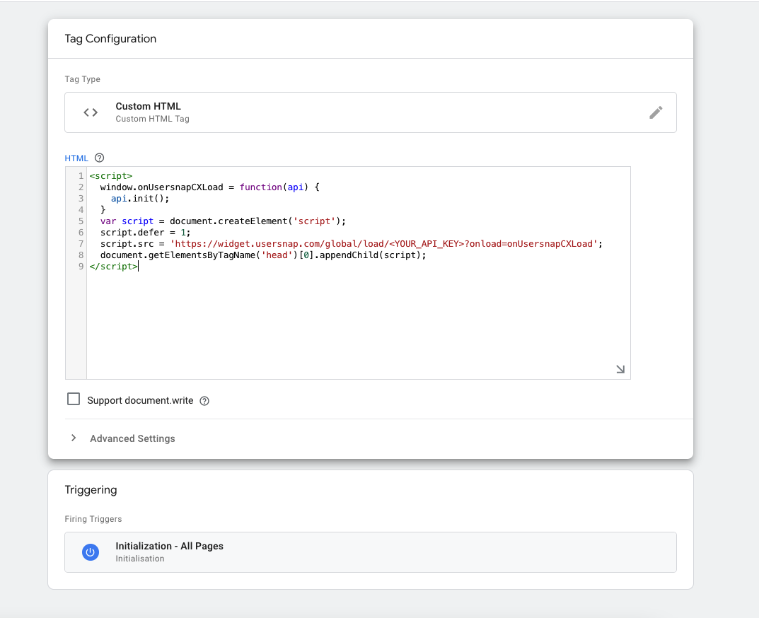759x618 pixels.
Task: Click the Firing Triggers label
Action: tap(93, 519)
